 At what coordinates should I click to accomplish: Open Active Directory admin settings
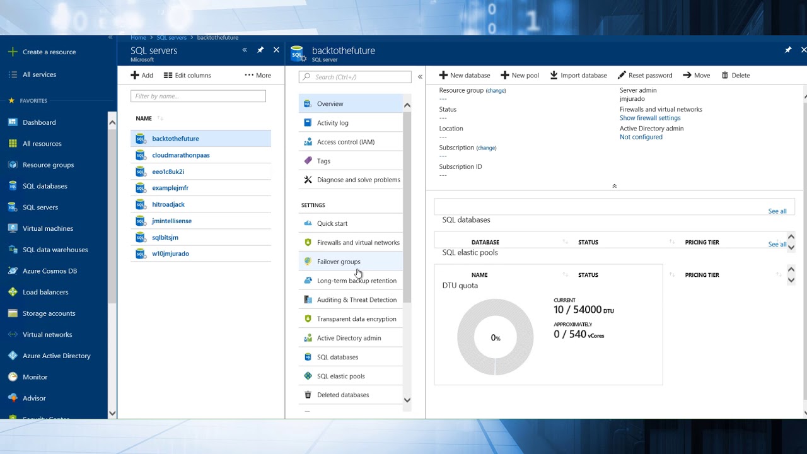[351, 338]
